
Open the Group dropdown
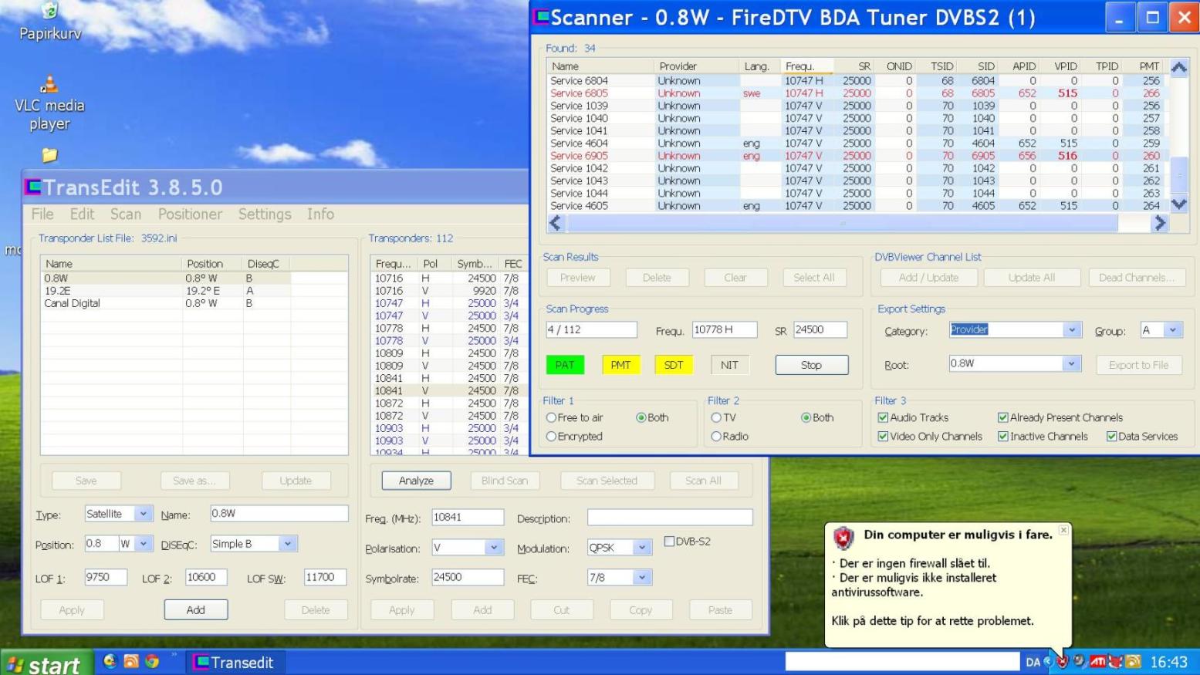pos(1172,330)
